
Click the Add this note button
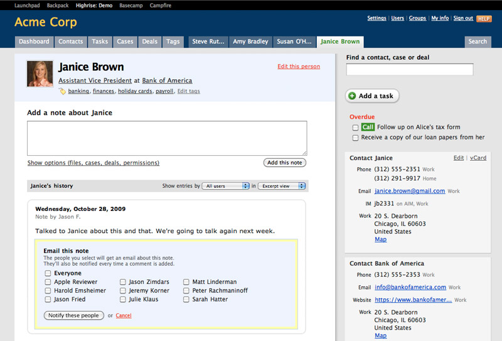point(285,163)
